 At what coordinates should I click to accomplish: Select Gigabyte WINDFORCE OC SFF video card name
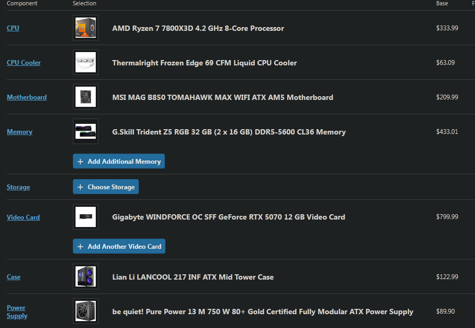pos(229,217)
